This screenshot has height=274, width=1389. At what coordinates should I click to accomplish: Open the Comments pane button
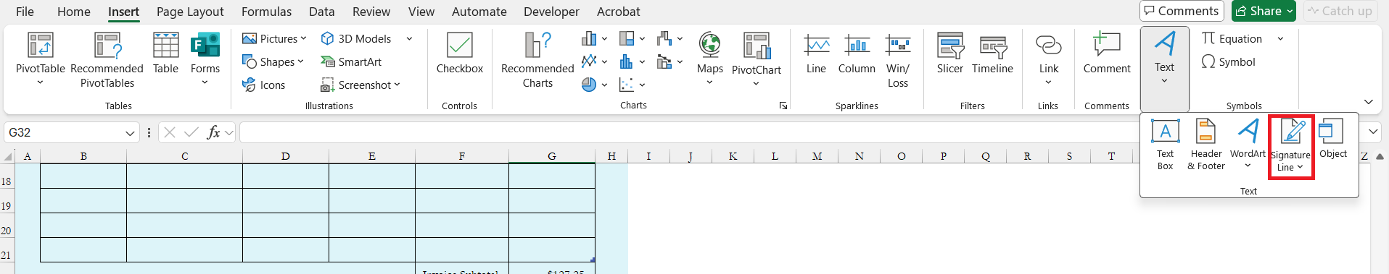pyautogui.click(x=1182, y=11)
